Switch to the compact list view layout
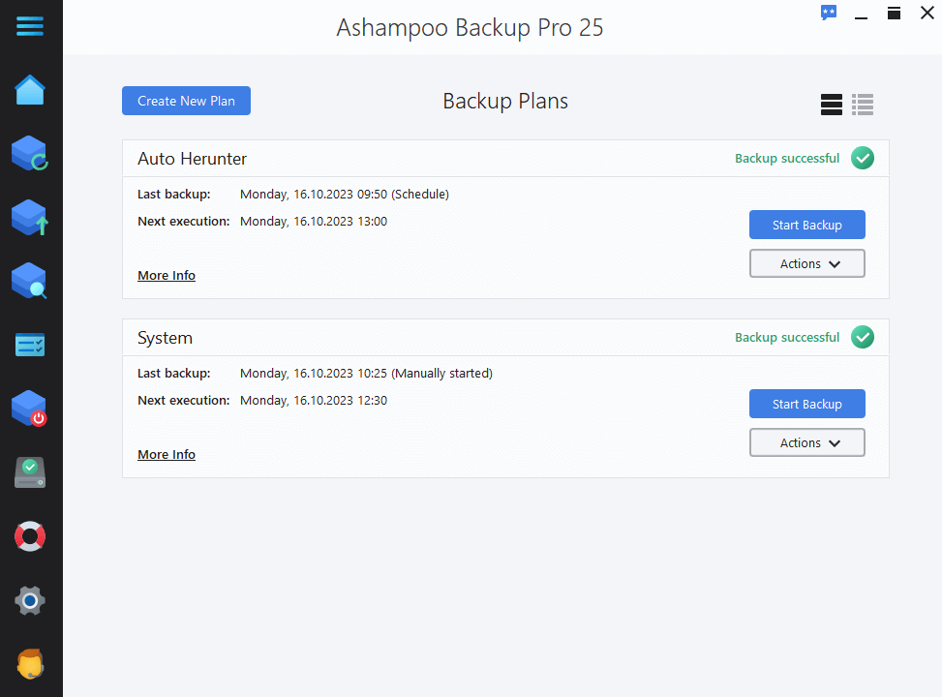Screen dimensions: 942x697 [x=862, y=105]
